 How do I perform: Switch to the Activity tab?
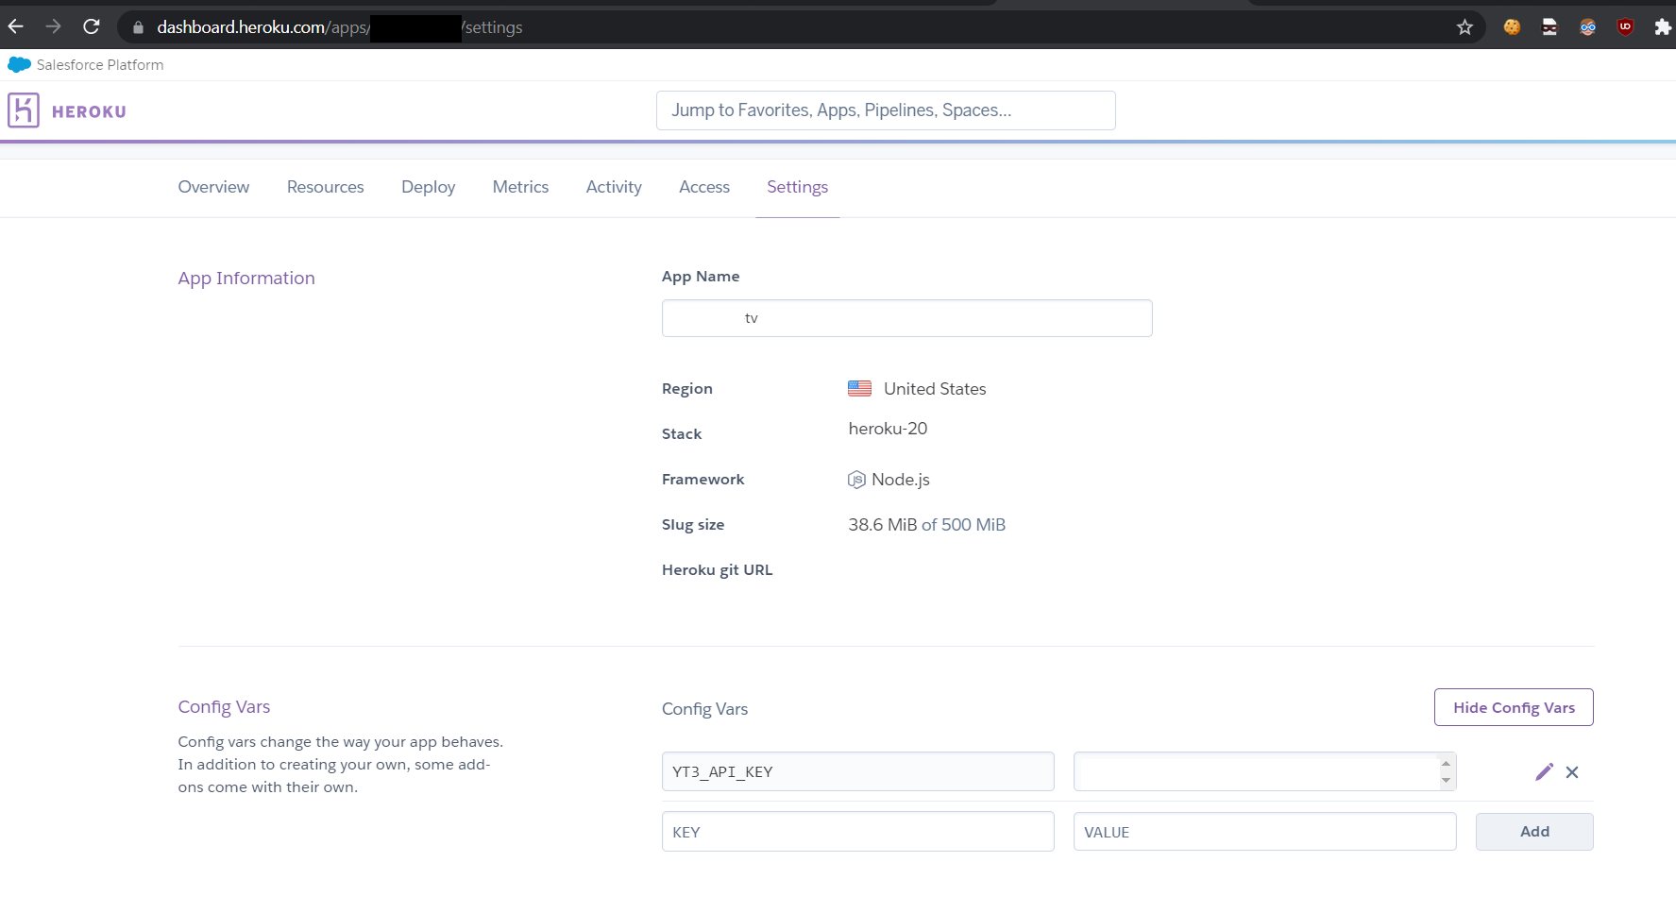click(614, 187)
